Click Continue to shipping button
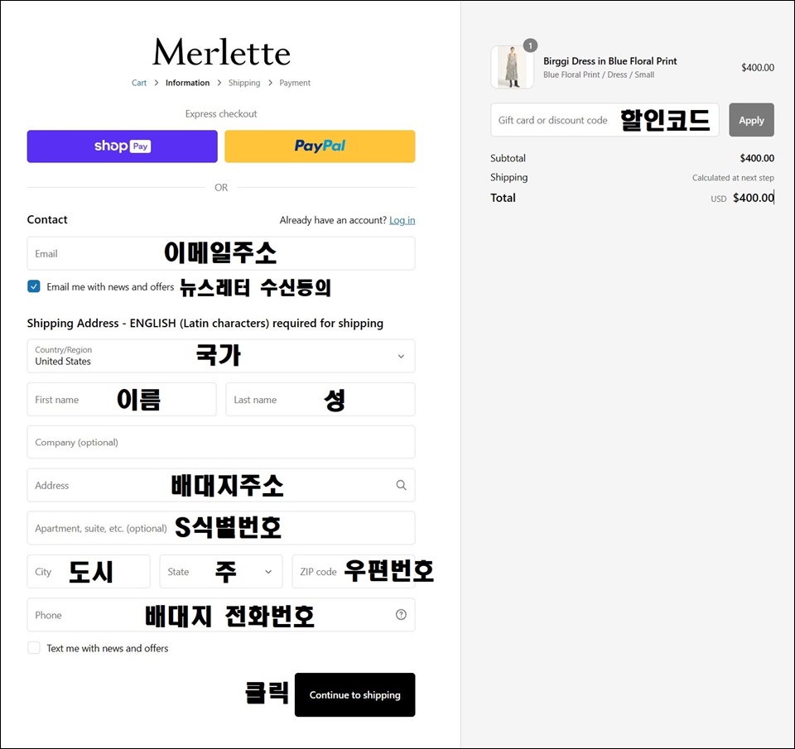Viewport: 795px width, 749px height. point(355,694)
